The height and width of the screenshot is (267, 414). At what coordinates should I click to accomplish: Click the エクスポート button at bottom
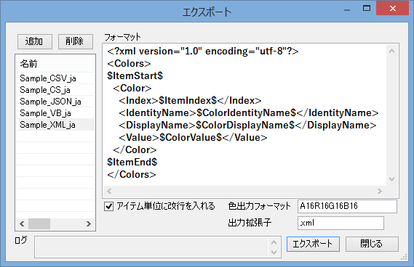313,244
